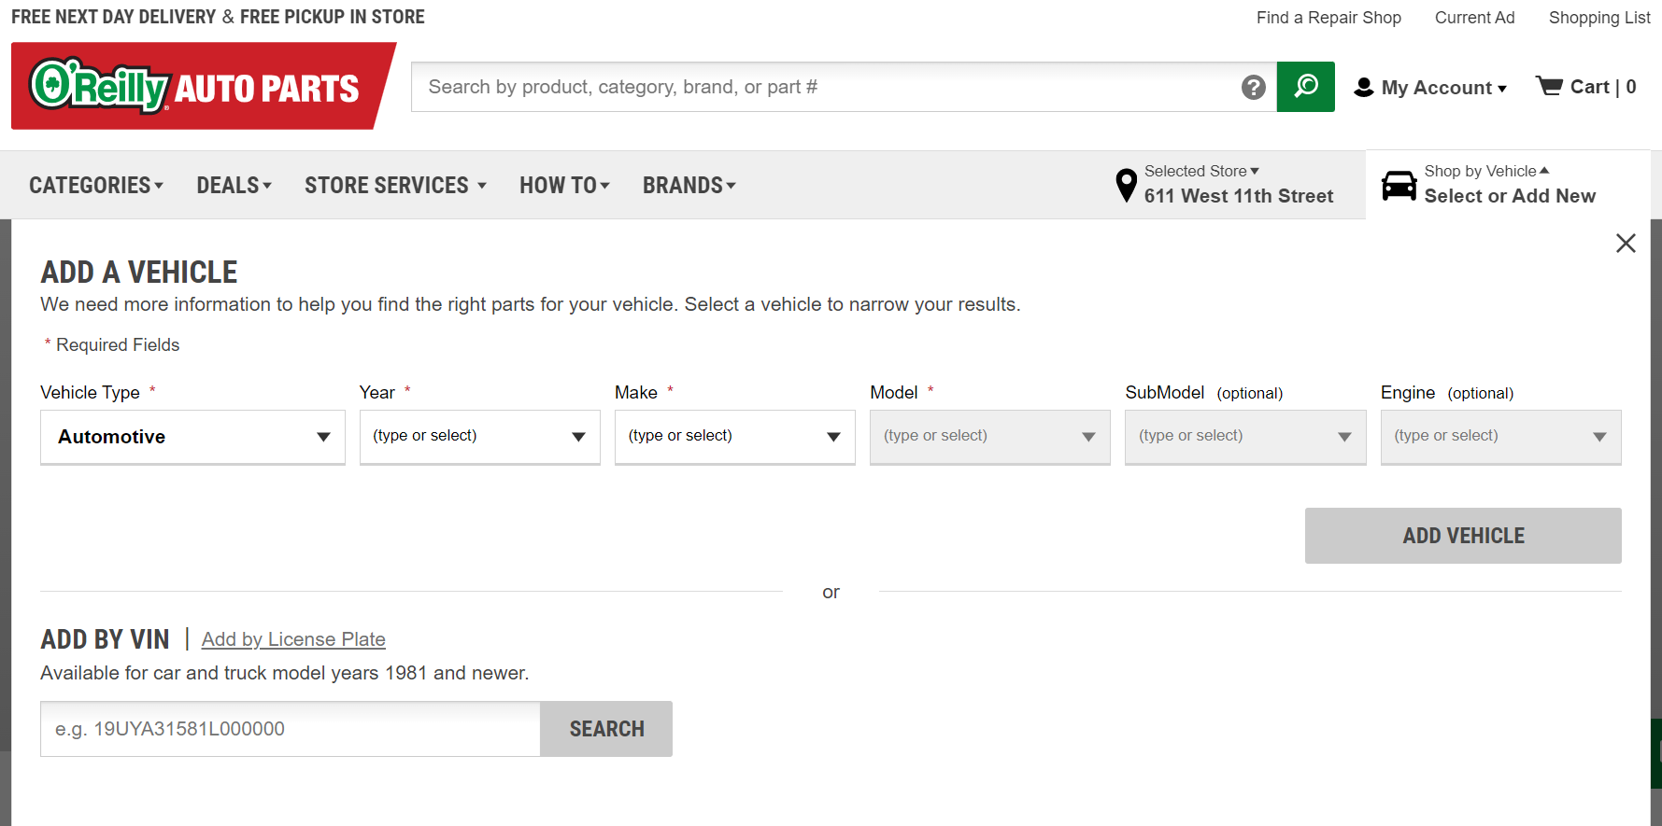The width and height of the screenshot is (1662, 826).
Task: Click the My Account person icon
Action: pyautogui.click(x=1364, y=87)
